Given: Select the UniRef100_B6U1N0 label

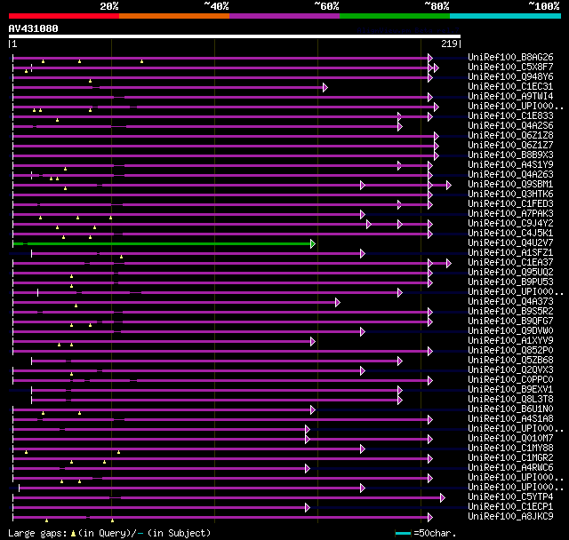Looking at the screenshot, I should point(510,409).
